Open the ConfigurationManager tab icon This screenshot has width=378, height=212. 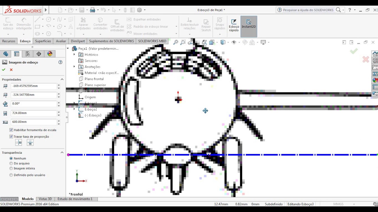click(x=27, y=54)
